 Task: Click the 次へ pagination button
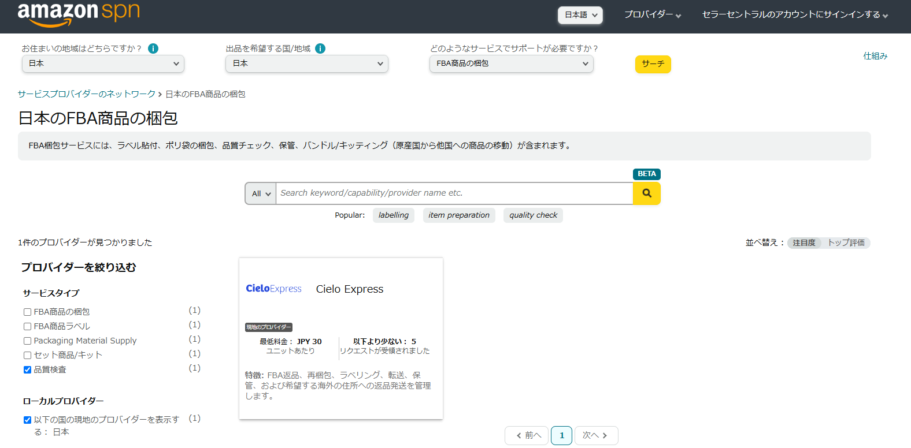coord(597,436)
